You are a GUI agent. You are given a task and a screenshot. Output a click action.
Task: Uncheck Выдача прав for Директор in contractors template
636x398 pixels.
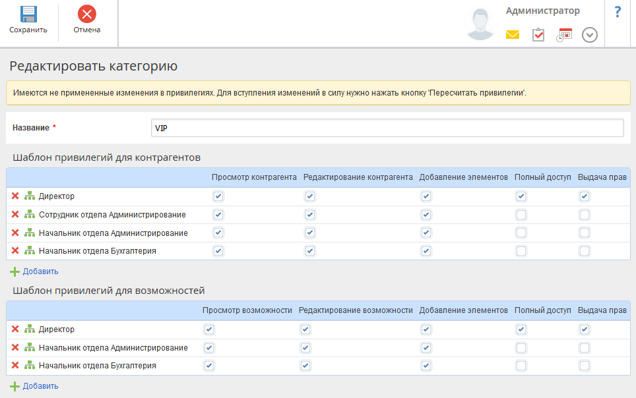584,195
